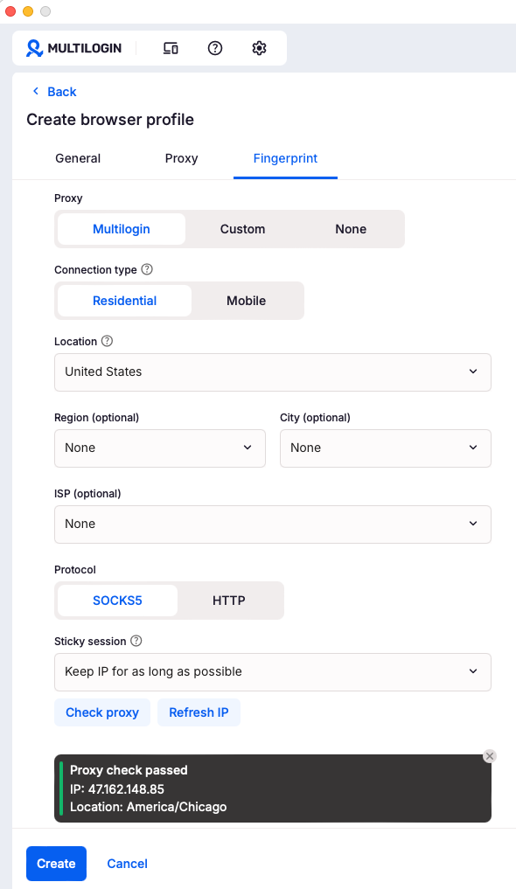Switch connection type to Mobile
Image resolution: width=516 pixels, height=889 pixels.
point(246,301)
